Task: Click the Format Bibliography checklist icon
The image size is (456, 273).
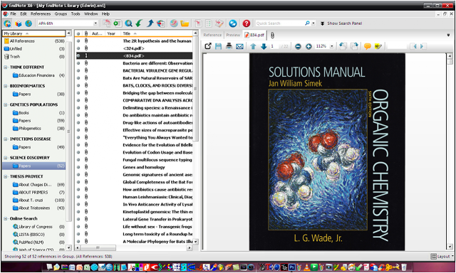Action: (209, 23)
